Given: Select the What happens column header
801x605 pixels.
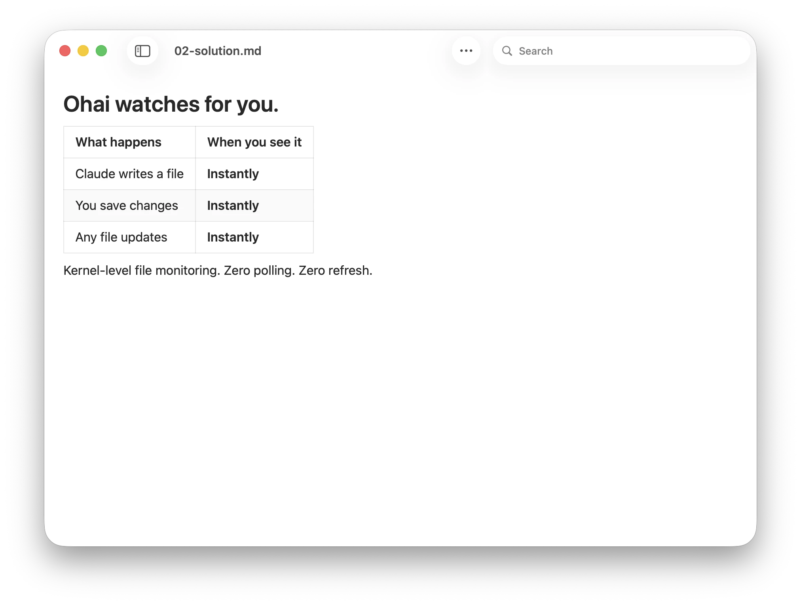Looking at the screenshot, I should tap(118, 142).
